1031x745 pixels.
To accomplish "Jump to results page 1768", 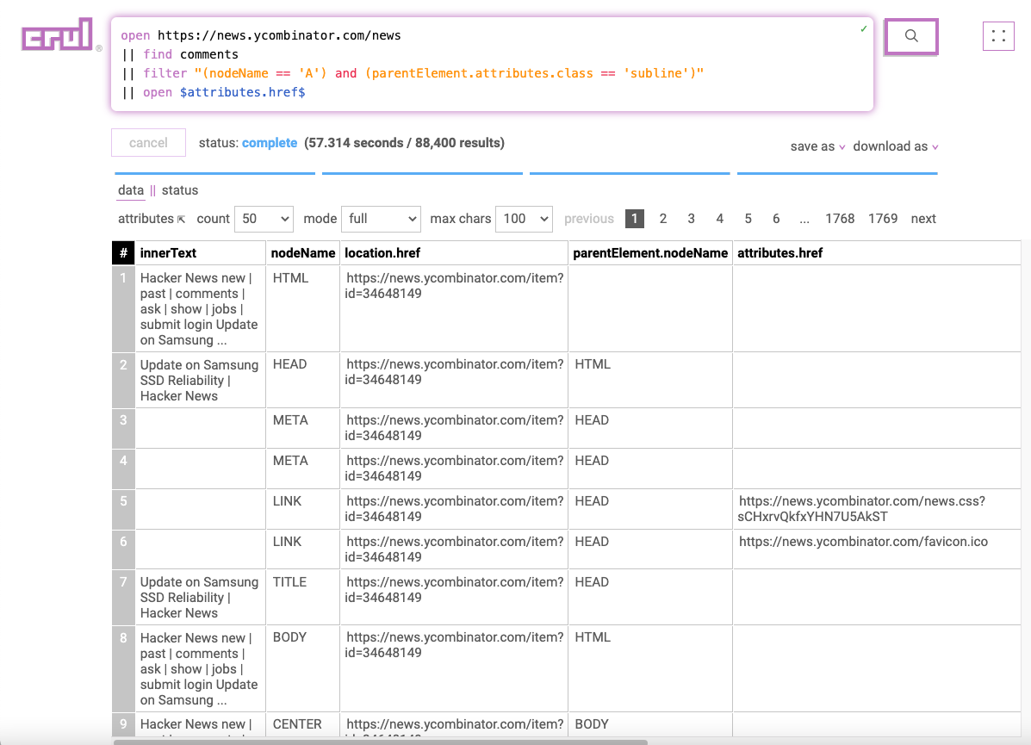I will click(x=840, y=219).
